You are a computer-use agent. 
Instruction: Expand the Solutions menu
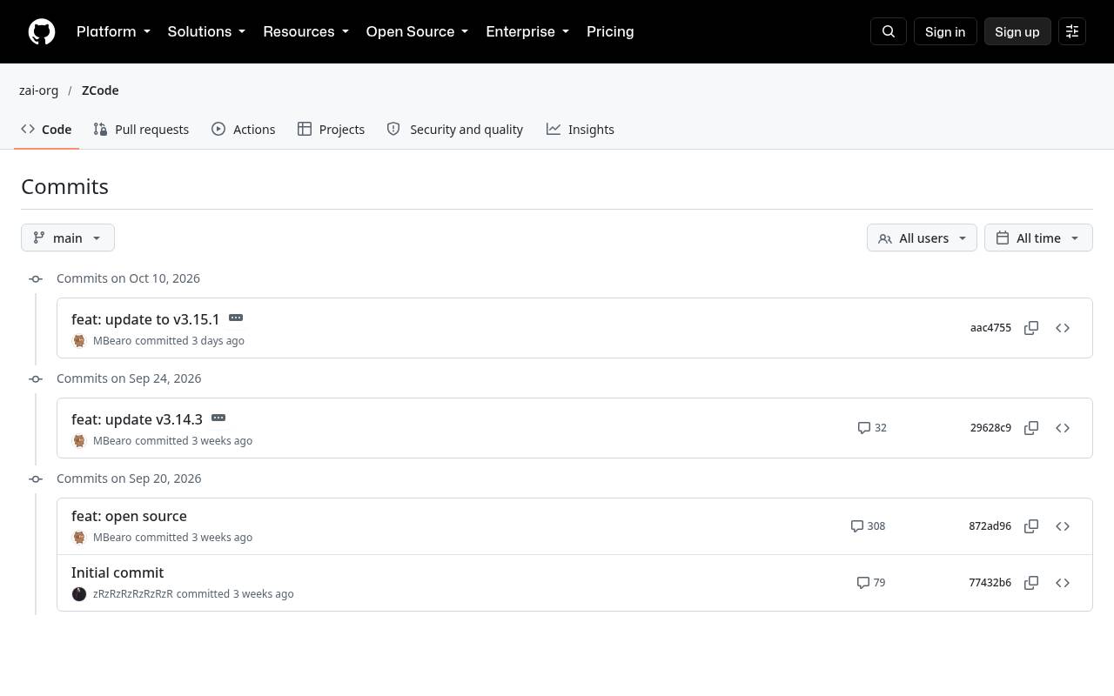pyautogui.click(x=206, y=31)
